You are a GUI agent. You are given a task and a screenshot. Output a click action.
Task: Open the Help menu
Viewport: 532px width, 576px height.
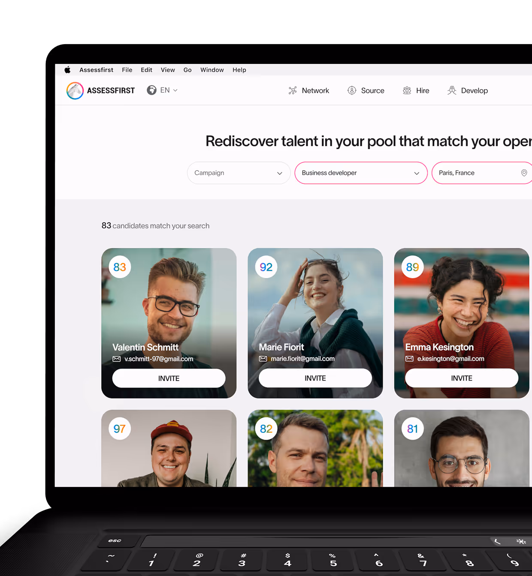click(239, 70)
